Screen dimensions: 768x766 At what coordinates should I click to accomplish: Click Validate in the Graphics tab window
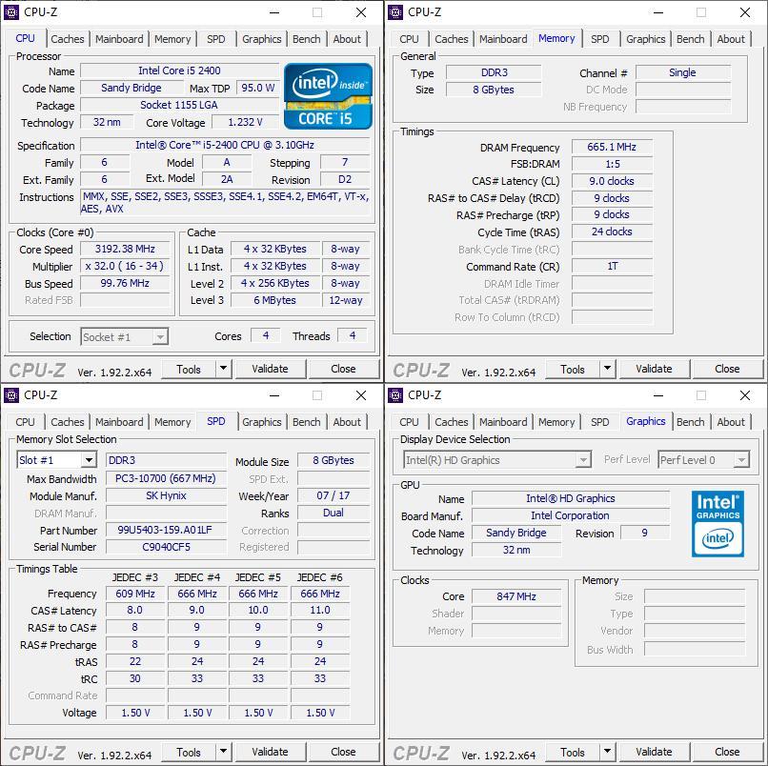(x=654, y=752)
